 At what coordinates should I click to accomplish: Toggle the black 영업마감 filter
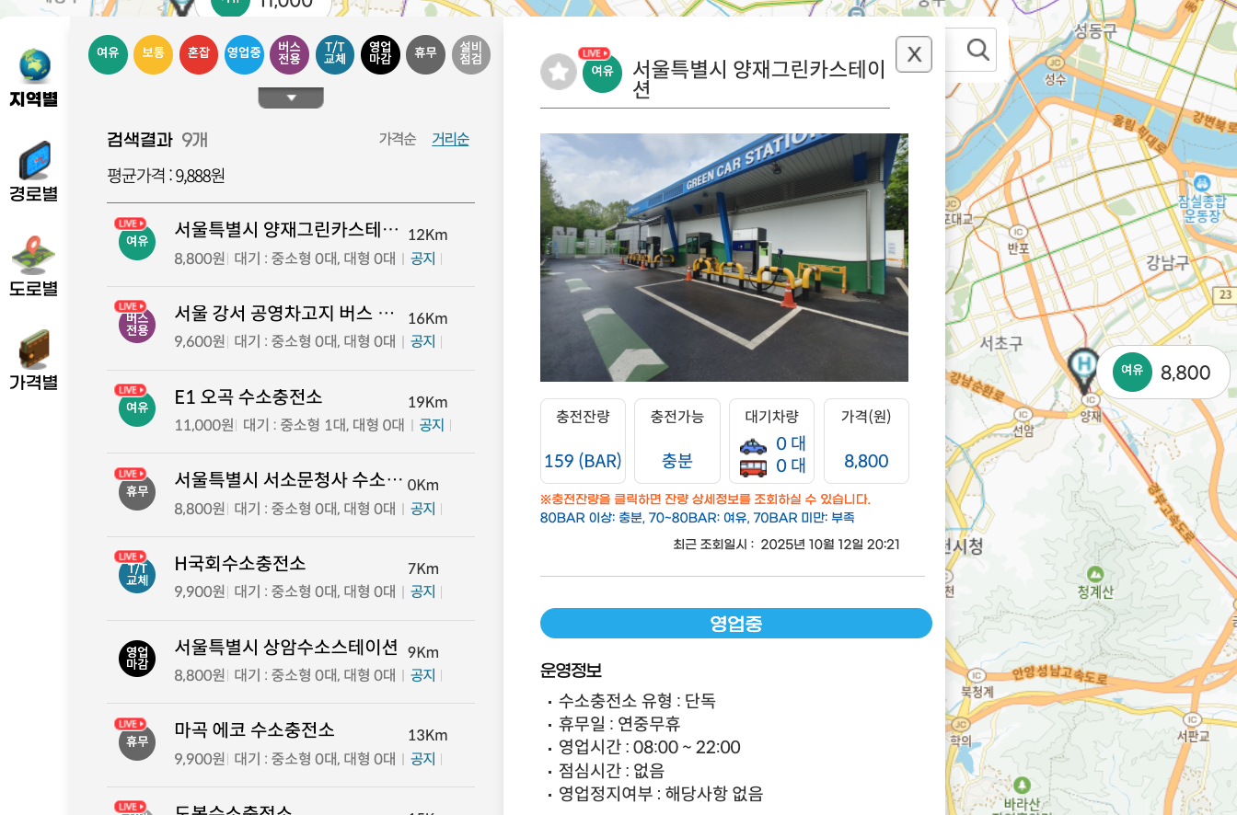(x=380, y=54)
